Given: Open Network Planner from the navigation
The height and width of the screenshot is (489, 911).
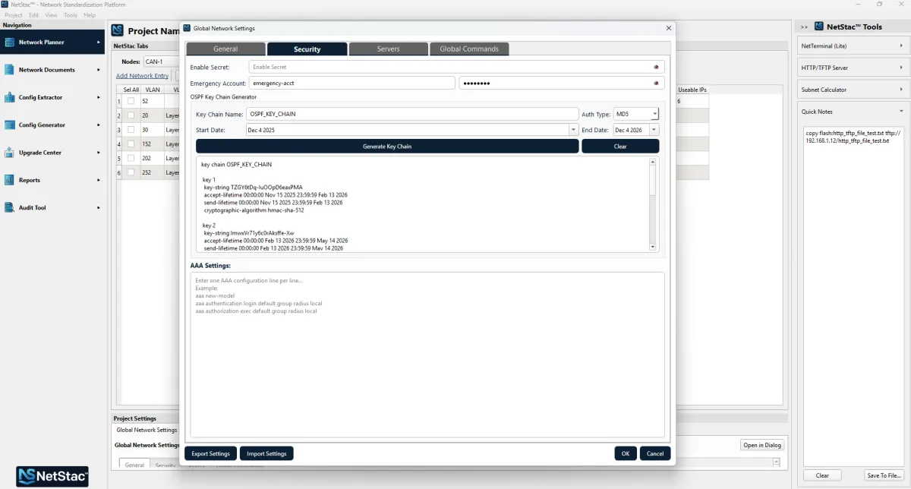Looking at the screenshot, I should tap(52, 43).
